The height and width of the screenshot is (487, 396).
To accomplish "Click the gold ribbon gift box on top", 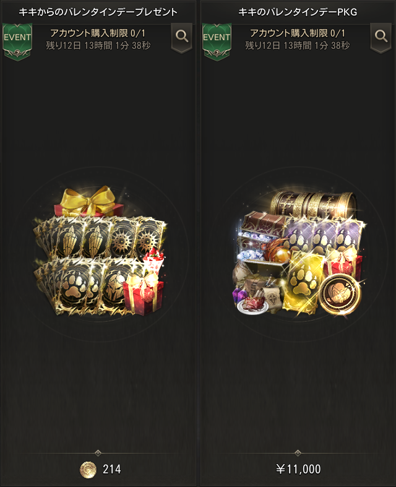I will [x=88, y=202].
